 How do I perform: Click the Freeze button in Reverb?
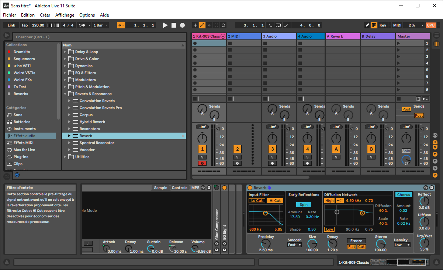click(x=356, y=241)
